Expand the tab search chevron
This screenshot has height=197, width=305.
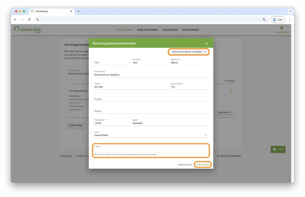[290, 11]
